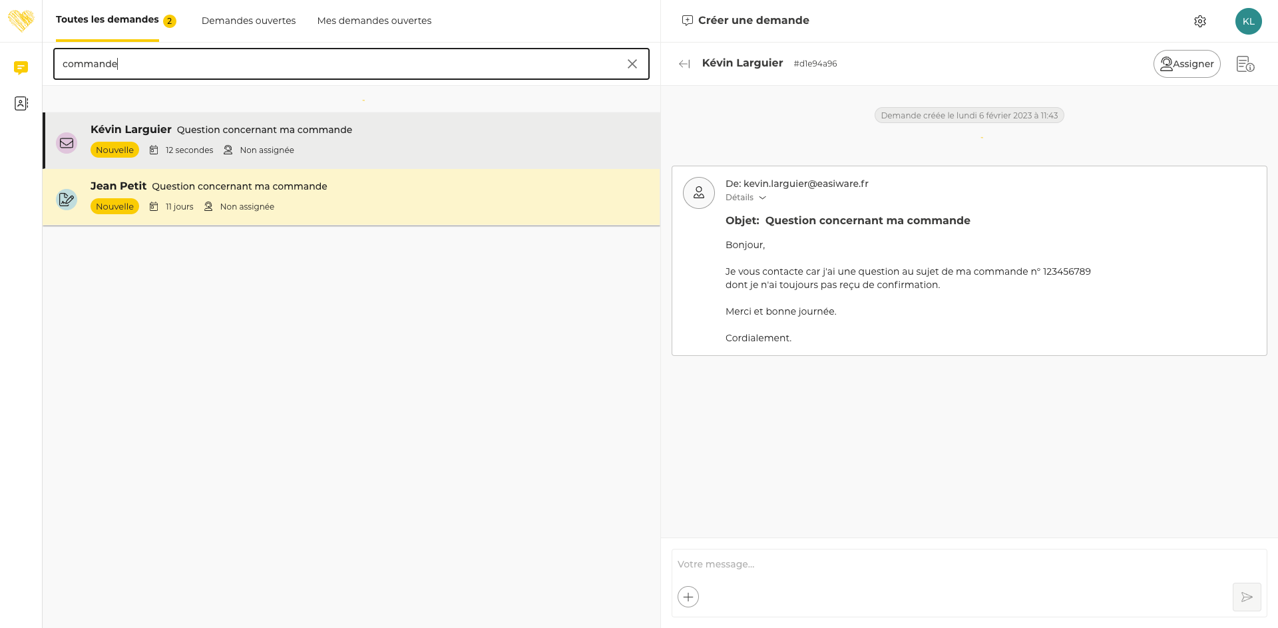Collapse the conversation panel with back arrow

pos(684,64)
